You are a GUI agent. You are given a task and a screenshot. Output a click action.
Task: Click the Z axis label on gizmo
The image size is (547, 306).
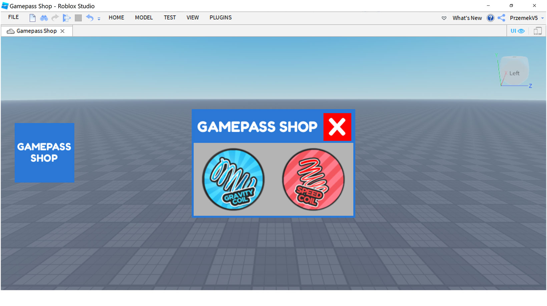tap(530, 86)
